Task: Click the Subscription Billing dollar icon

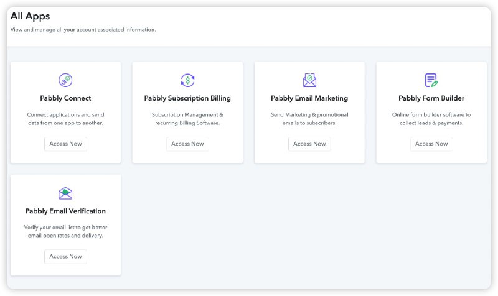Action: coord(187,80)
